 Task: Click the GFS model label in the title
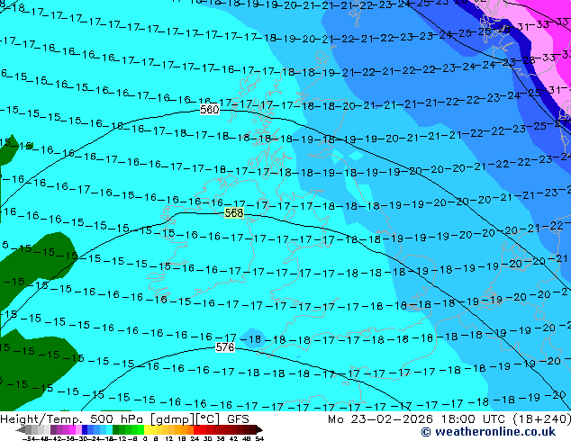click(x=238, y=419)
